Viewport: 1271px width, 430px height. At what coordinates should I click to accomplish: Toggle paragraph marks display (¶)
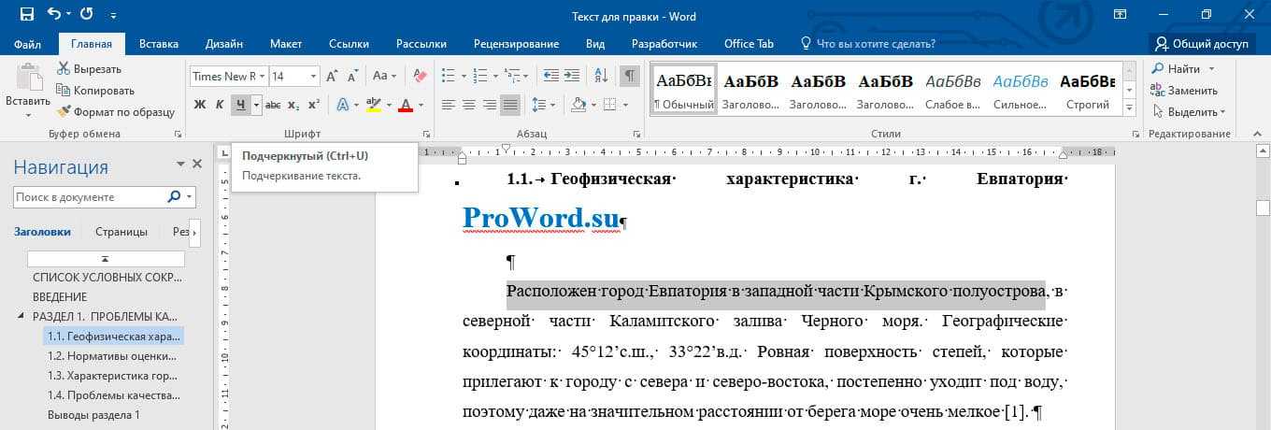pyautogui.click(x=630, y=76)
